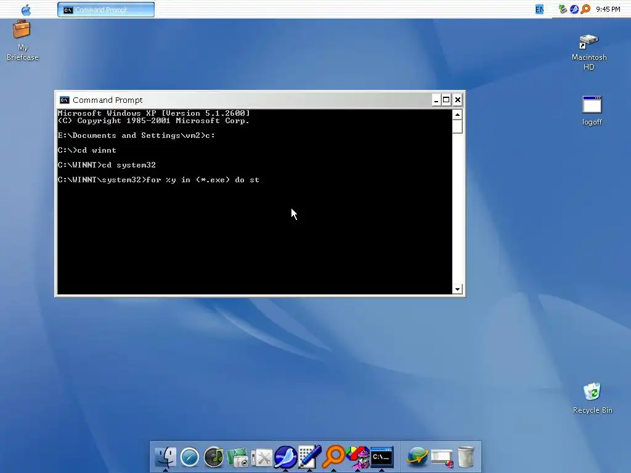The width and height of the screenshot is (631, 473).
Task: Close the Command Prompt window
Action: pyautogui.click(x=458, y=100)
